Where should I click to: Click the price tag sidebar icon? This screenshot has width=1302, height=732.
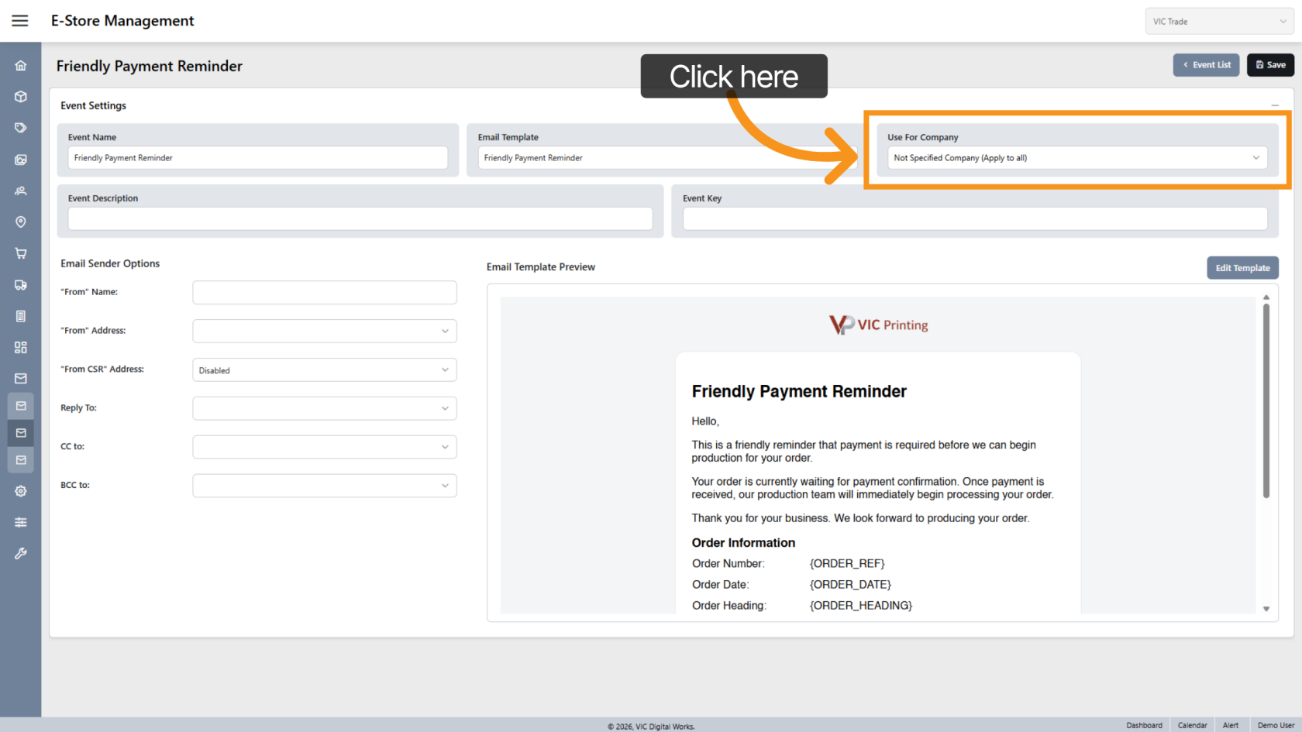[x=21, y=128]
